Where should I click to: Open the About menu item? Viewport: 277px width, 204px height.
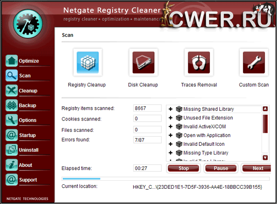coord(25,165)
